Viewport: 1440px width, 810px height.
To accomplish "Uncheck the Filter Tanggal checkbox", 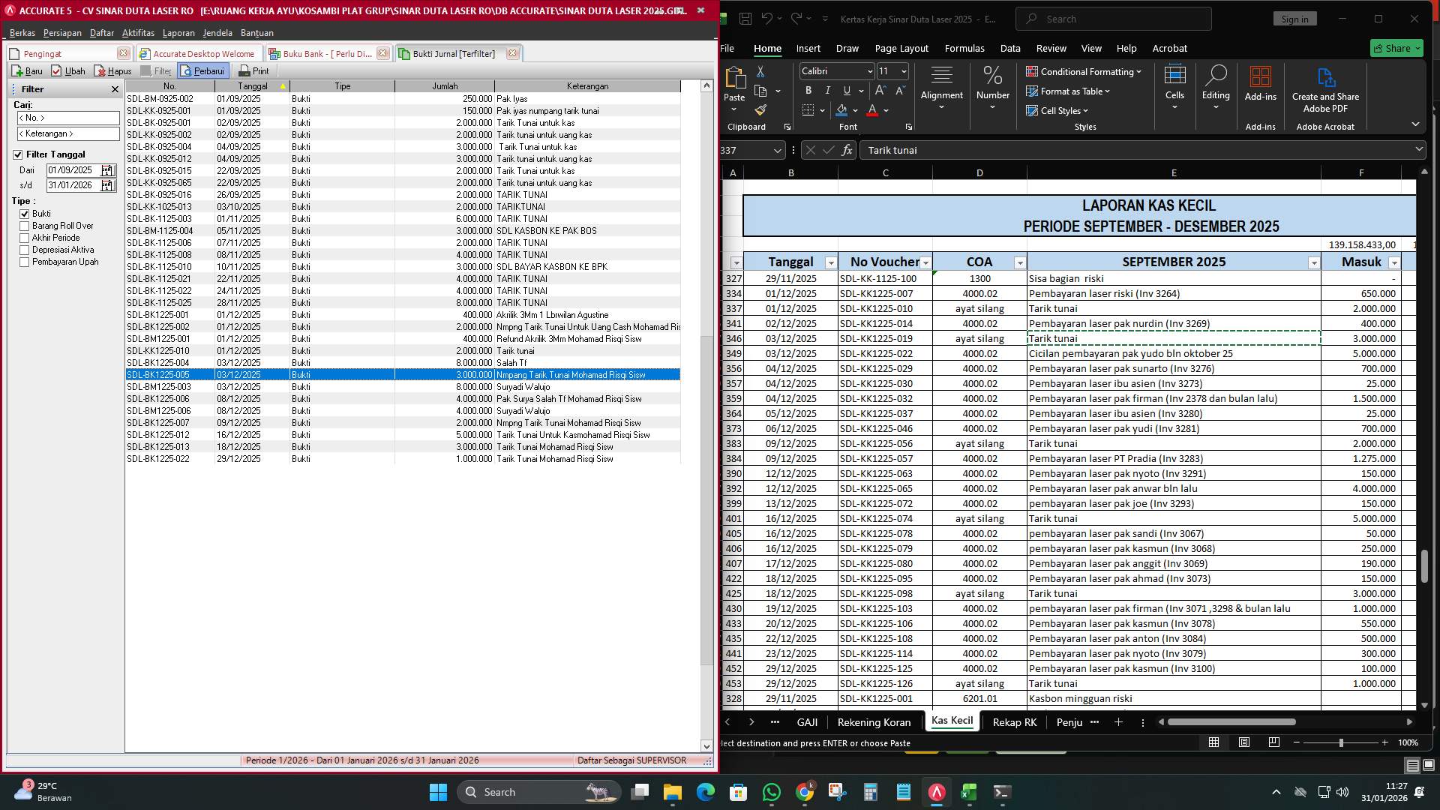I will 18,154.
